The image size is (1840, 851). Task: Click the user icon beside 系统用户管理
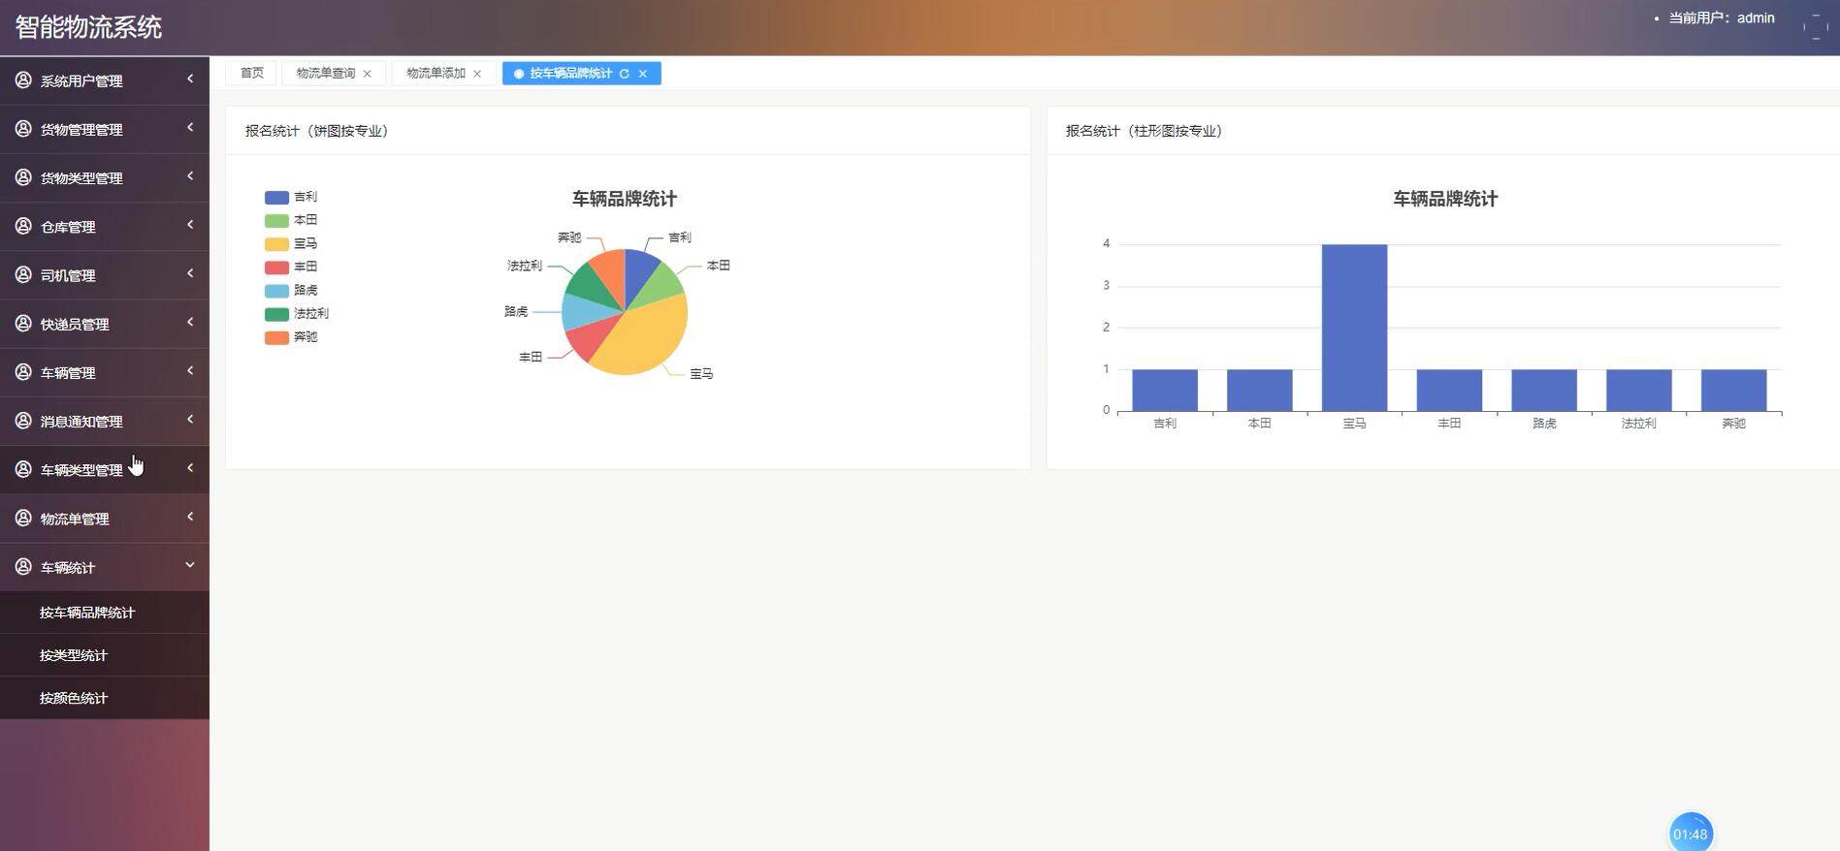point(23,80)
